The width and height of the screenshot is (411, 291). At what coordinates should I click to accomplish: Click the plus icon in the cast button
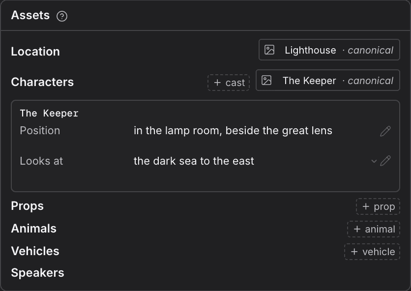(217, 83)
